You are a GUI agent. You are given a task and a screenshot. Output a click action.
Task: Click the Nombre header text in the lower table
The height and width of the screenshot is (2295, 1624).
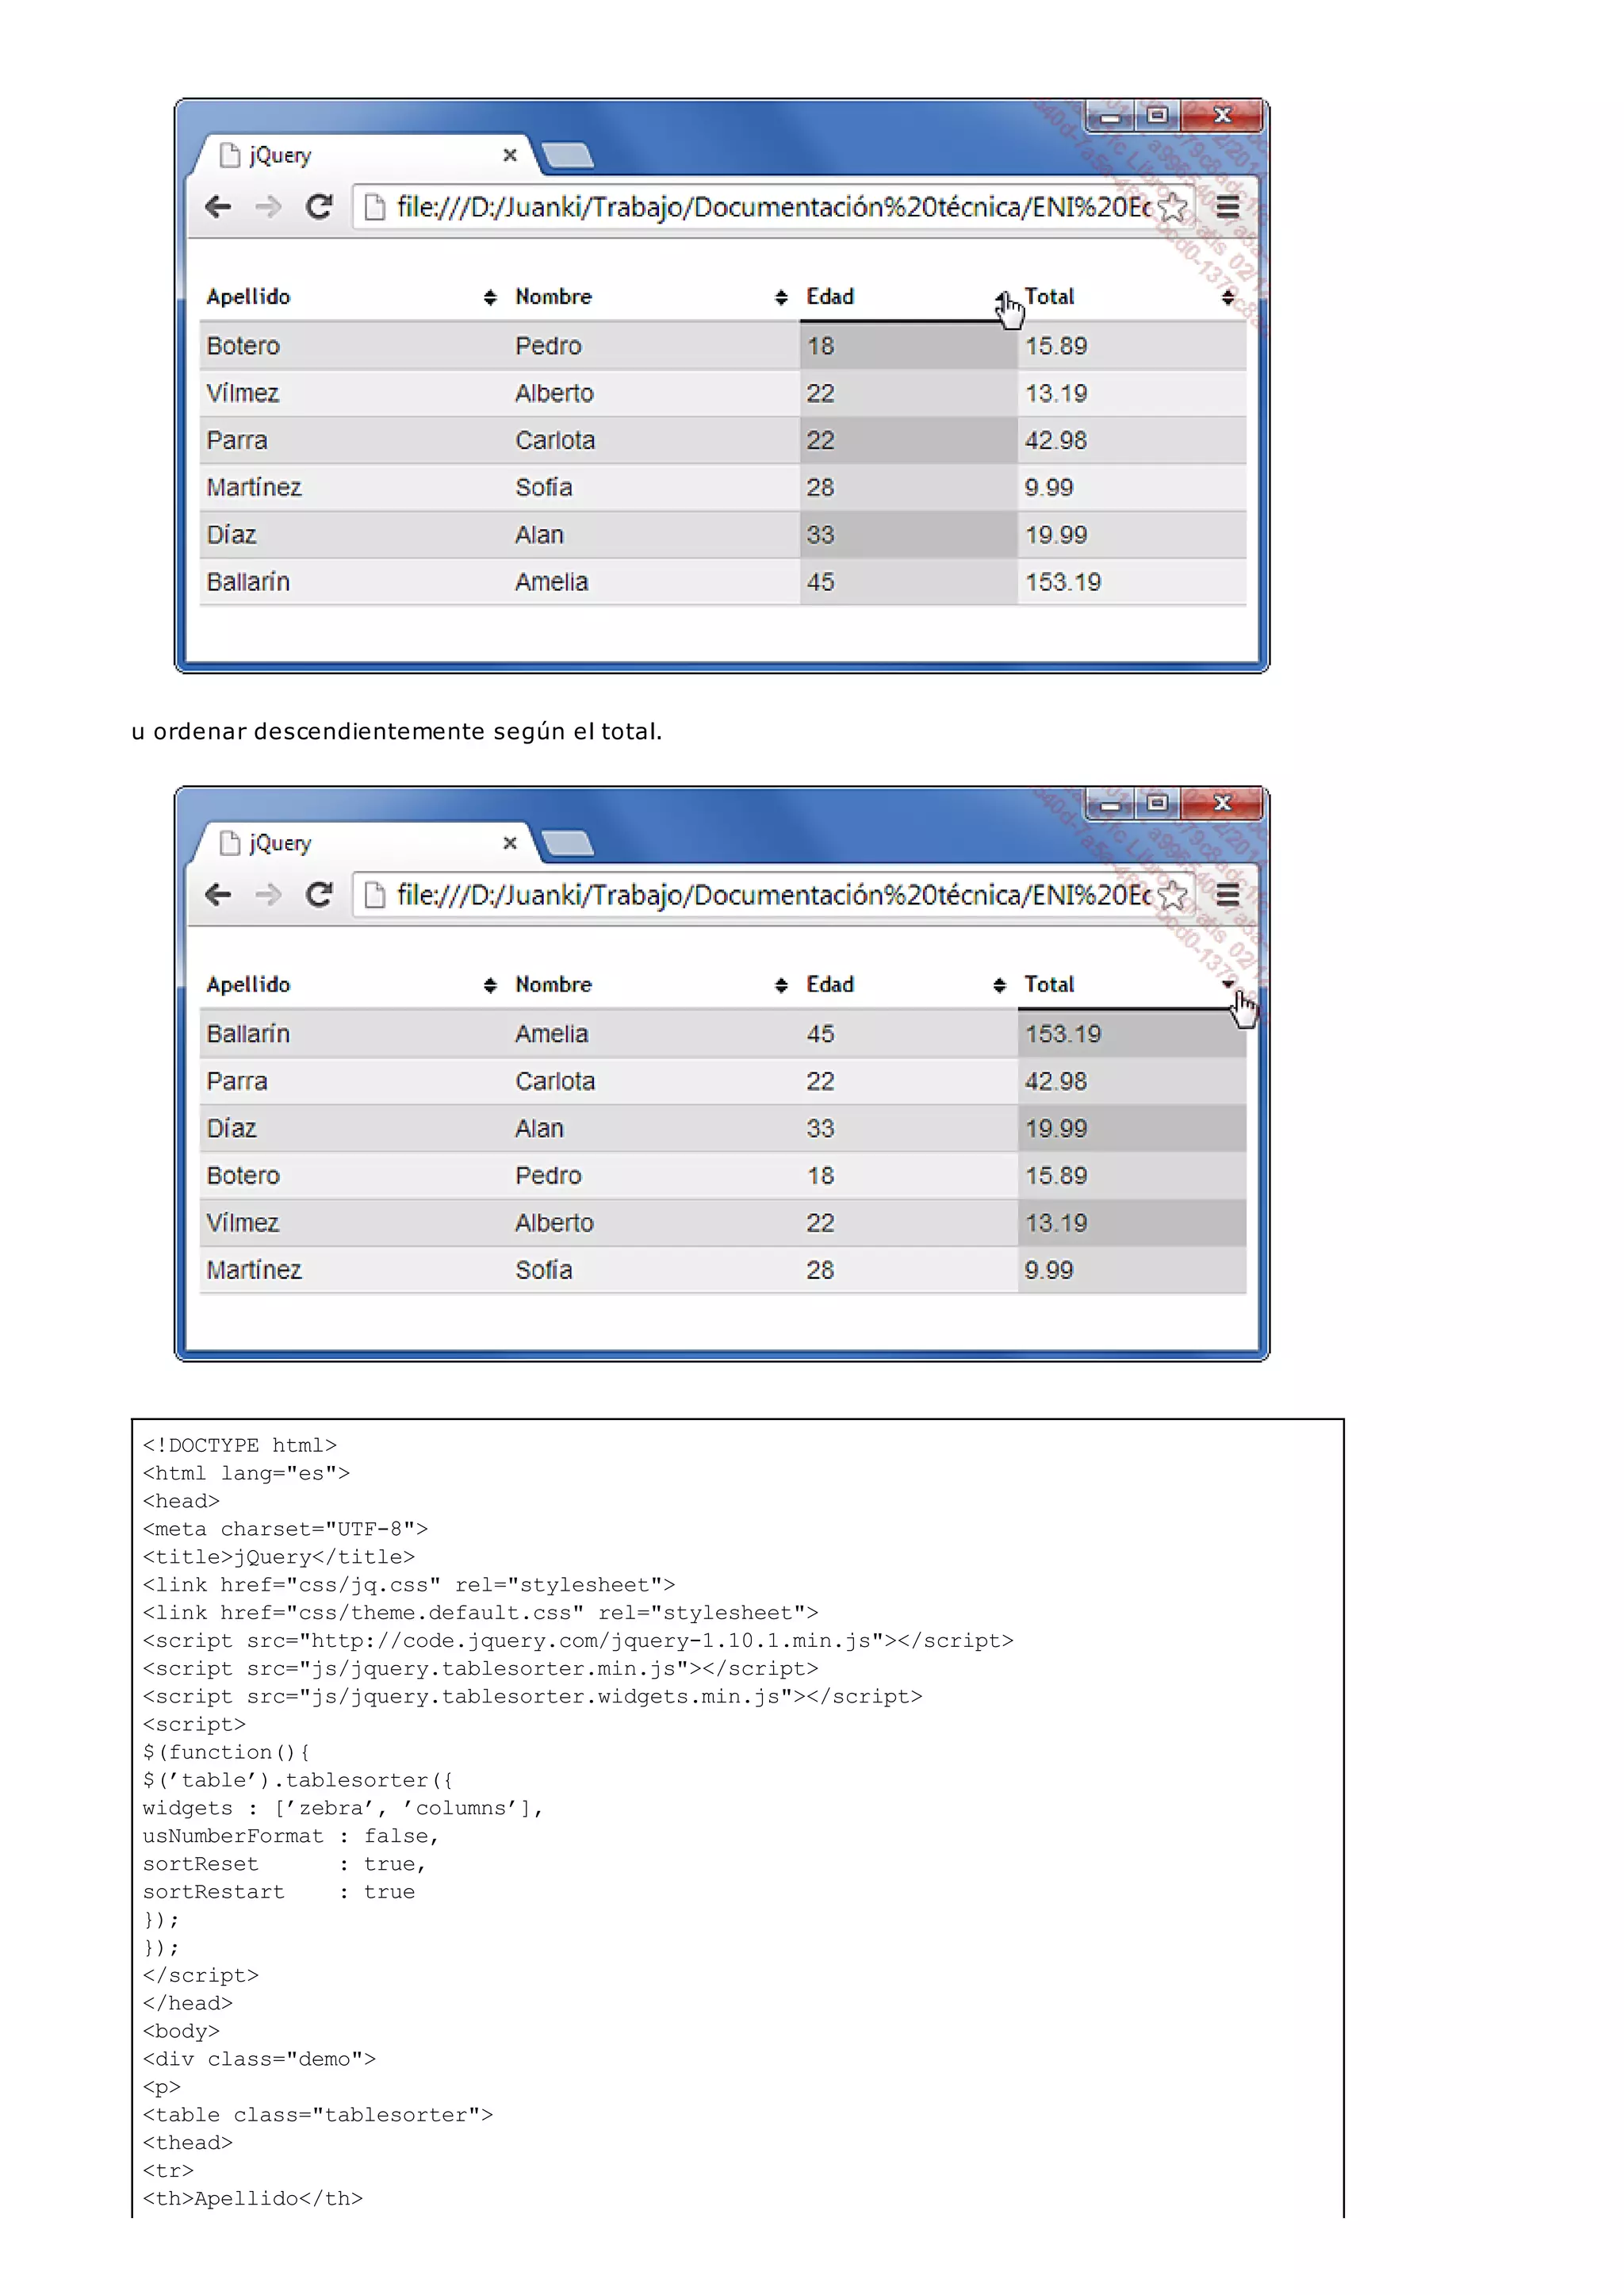(x=554, y=985)
